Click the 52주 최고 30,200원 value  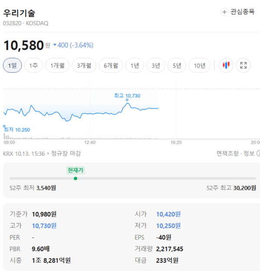click(245, 188)
